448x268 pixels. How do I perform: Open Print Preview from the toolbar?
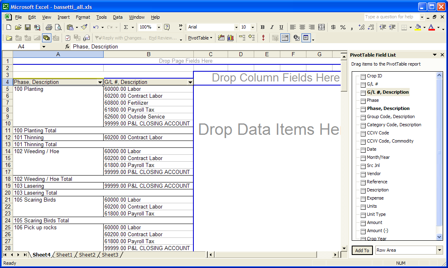[58, 27]
